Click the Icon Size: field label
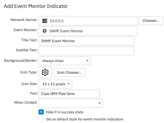 coord(30,84)
